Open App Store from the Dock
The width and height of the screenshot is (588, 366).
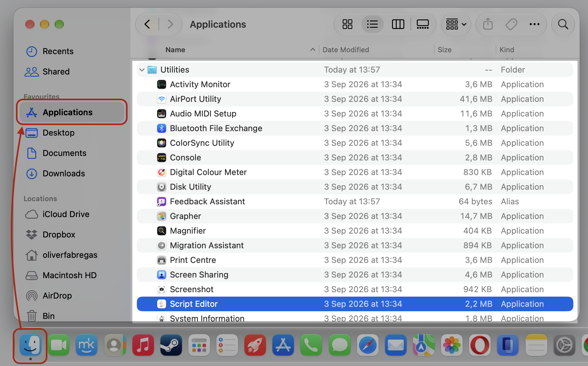point(283,345)
